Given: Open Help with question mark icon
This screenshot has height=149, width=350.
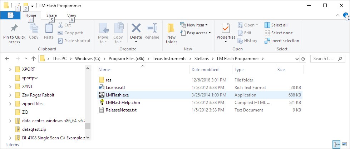Looking at the screenshot, I should 345,15.
